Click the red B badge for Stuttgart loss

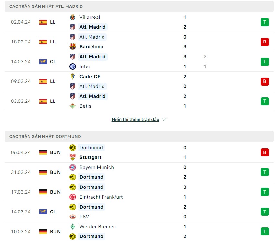pos(265,152)
